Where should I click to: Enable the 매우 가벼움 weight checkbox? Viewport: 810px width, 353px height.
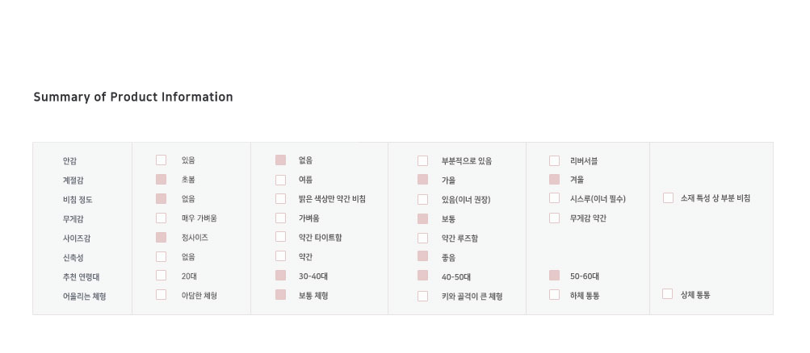[161, 218]
